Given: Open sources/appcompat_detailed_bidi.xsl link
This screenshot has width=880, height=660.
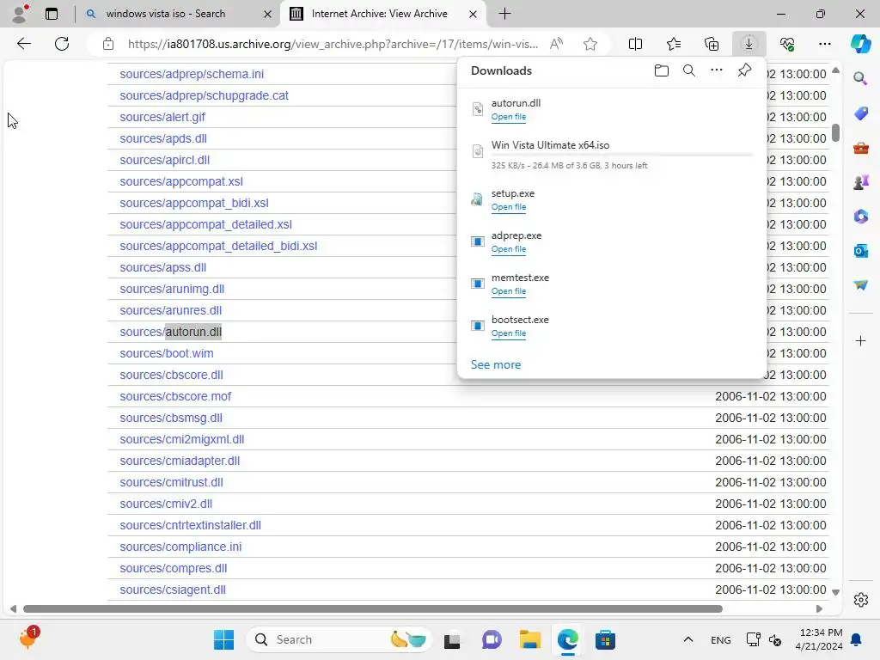Looking at the screenshot, I should (x=218, y=246).
